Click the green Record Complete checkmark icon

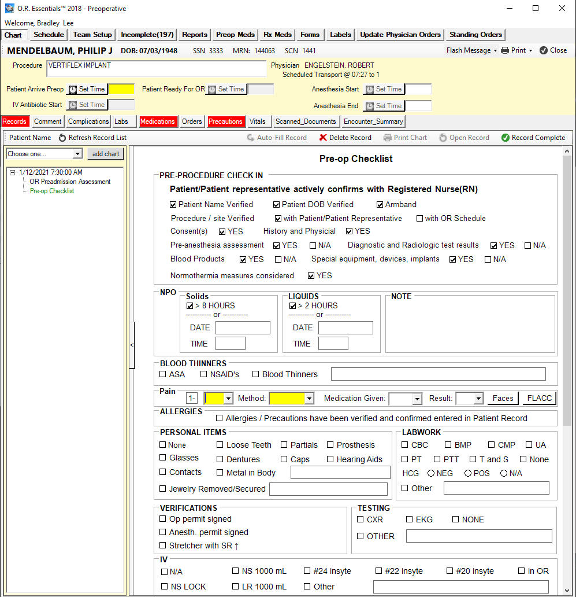506,138
